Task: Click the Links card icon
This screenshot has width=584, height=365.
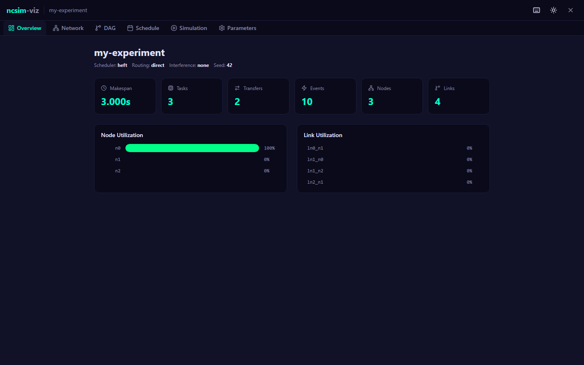Action: pyautogui.click(x=438, y=88)
